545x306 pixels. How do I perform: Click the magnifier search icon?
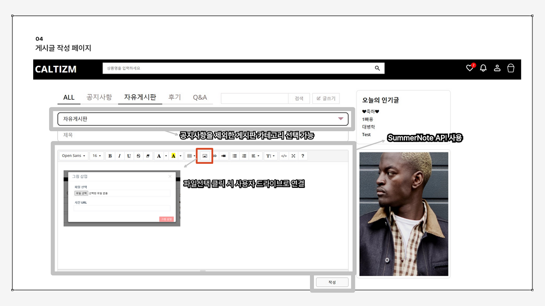pyautogui.click(x=378, y=69)
